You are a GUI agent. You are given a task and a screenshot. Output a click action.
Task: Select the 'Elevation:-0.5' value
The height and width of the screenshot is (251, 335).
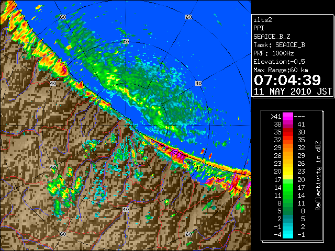coord(279,62)
